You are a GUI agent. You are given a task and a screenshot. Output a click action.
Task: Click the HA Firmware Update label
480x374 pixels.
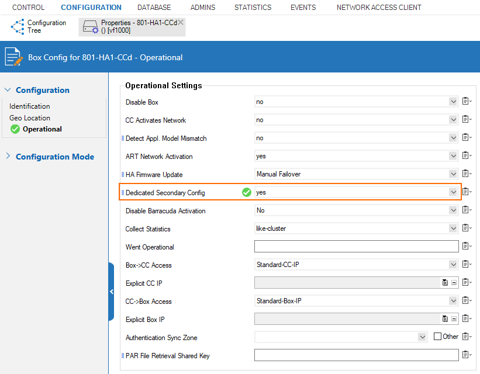point(154,175)
